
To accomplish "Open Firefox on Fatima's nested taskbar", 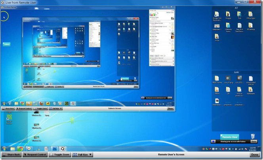I will tap(42, 104).
